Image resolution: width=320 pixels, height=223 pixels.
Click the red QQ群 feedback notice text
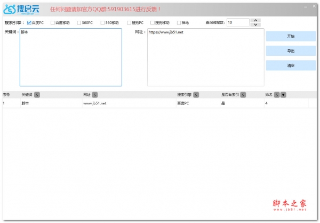(105, 9)
